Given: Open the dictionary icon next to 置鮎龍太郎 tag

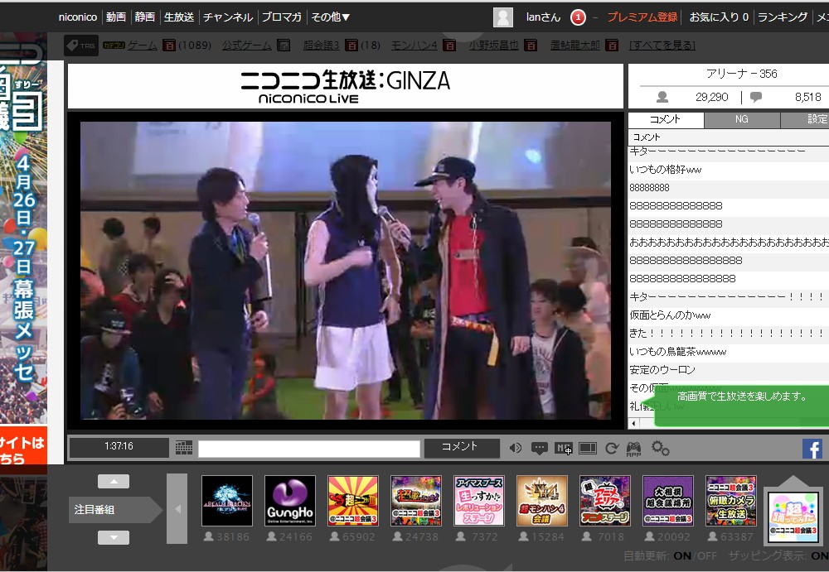Looking at the screenshot, I should point(612,46).
